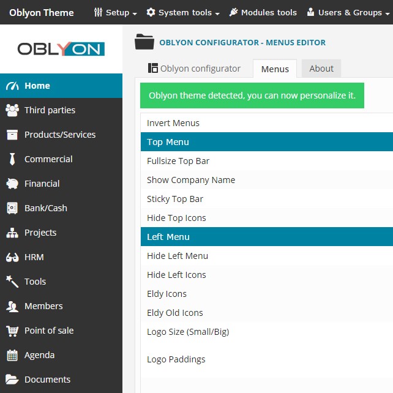Click the Home dashboard gauge icon
This screenshot has width=393, height=393.
[x=12, y=86]
